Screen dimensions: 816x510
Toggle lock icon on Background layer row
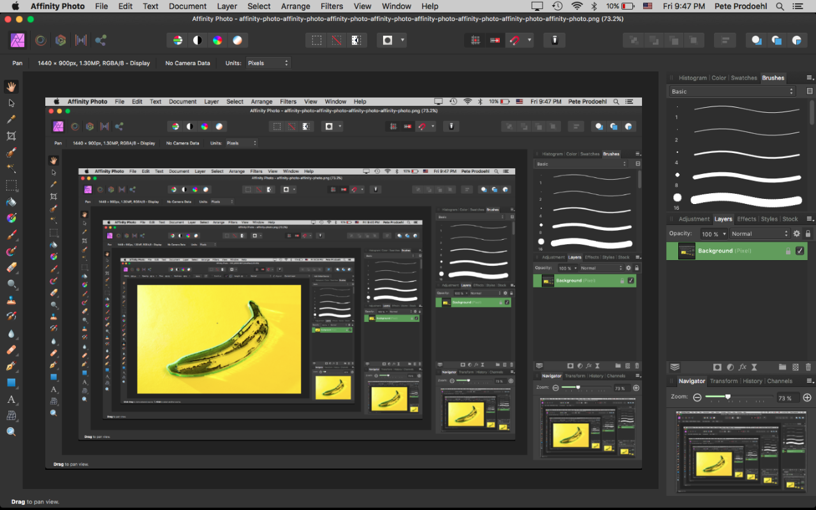pyautogui.click(x=788, y=251)
